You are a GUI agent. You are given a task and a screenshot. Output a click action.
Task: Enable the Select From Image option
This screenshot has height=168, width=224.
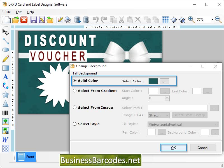coord(74,108)
